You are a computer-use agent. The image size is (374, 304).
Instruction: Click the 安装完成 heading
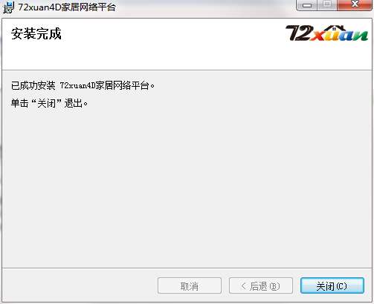pyautogui.click(x=36, y=33)
